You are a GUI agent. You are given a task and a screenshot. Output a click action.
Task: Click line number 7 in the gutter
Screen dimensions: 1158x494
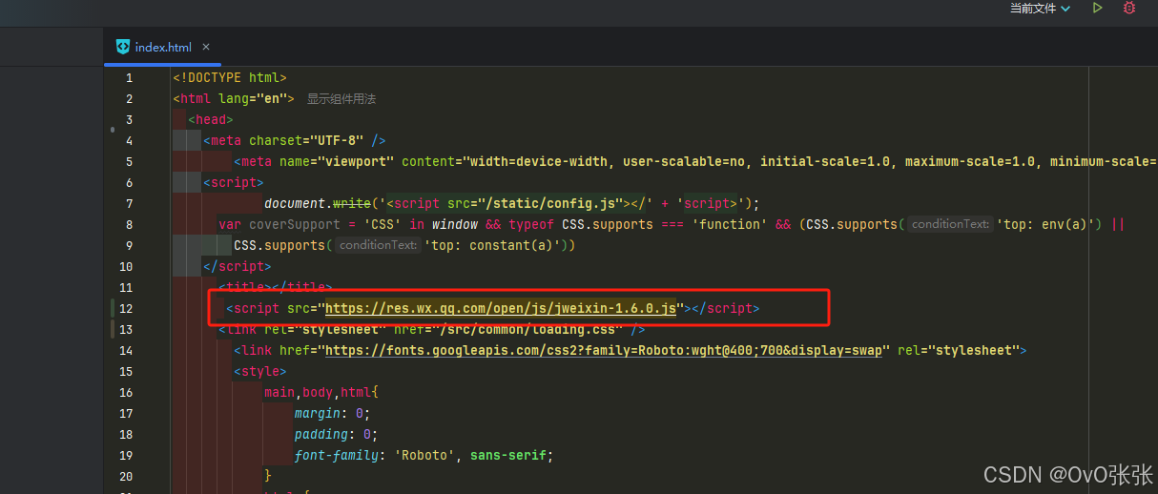tap(129, 203)
